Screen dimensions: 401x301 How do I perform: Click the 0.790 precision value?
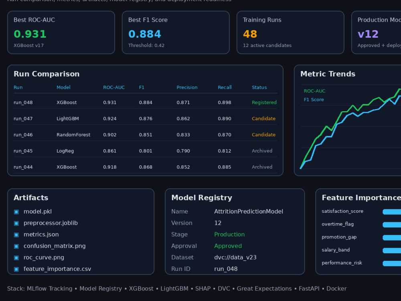[x=183, y=151]
